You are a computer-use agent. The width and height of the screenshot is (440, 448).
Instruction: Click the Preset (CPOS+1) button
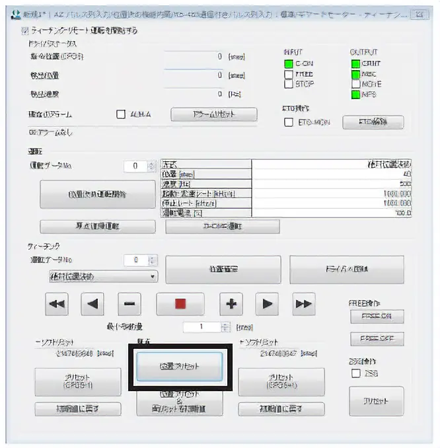click(281, 382)
